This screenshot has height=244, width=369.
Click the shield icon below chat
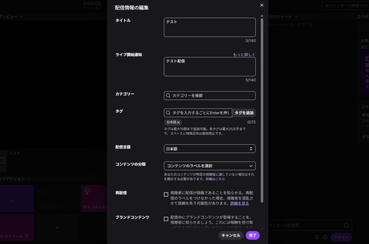[x=317, y=237]
